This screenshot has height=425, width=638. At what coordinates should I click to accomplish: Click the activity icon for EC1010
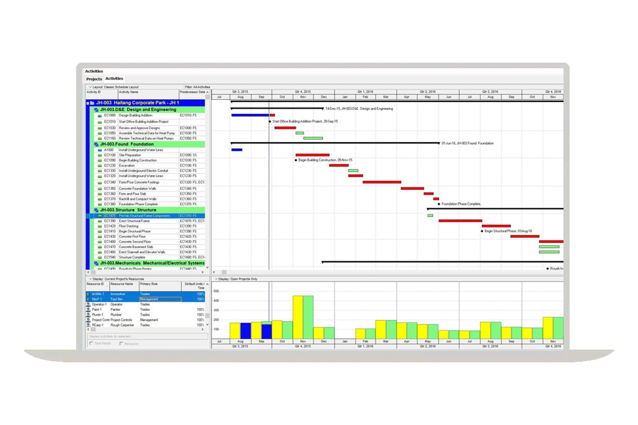[100, 122]
